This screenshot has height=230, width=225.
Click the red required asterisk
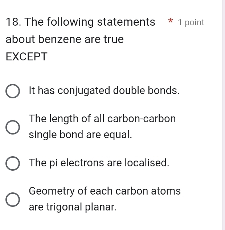(x=169, y=22)
